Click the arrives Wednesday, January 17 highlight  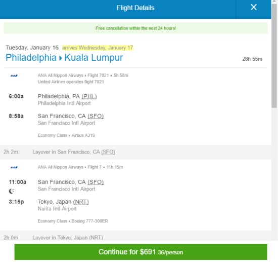(x=98, y=48)
